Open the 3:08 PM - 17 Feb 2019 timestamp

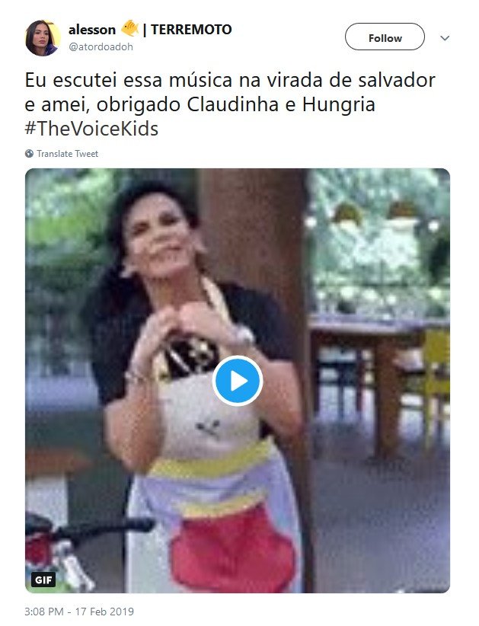pyautogui.click(x=79, y=612)
